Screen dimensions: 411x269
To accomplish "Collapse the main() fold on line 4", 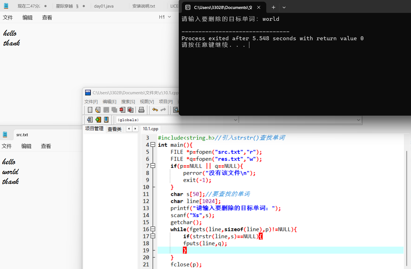I will [x=153, y=145].
